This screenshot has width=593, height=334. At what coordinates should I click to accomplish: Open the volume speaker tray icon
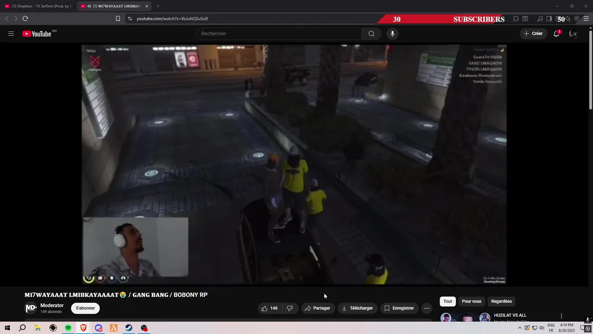[542, 328]
